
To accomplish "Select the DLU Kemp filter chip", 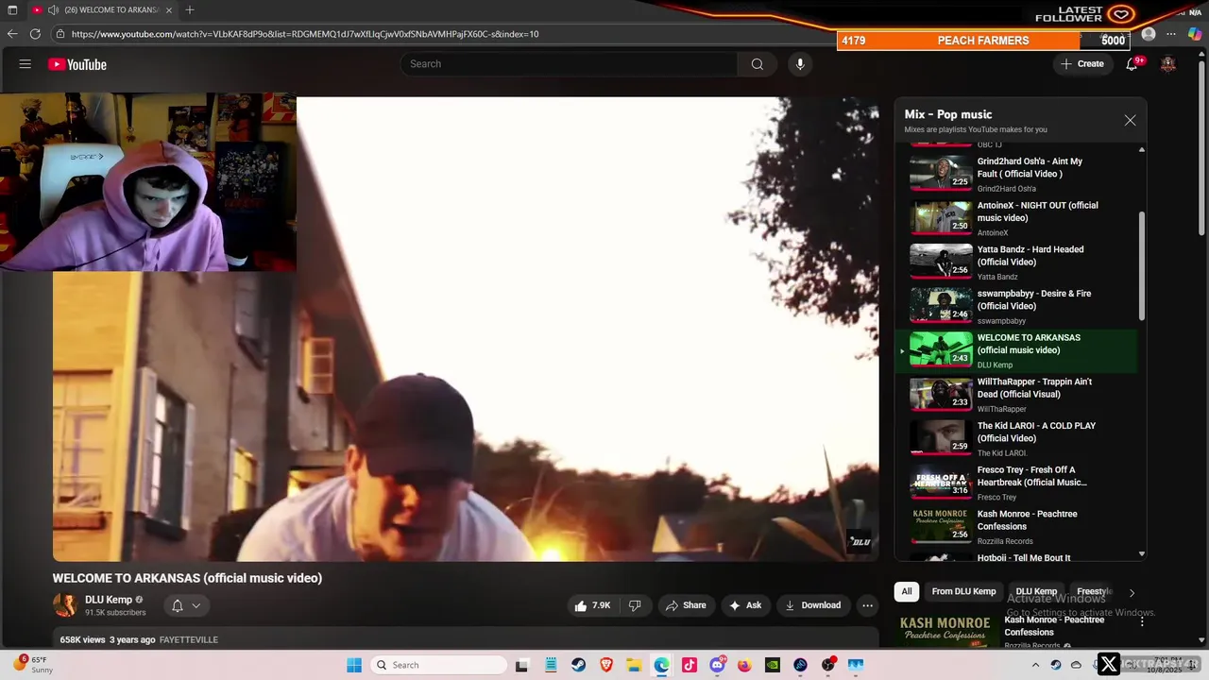I will (1036, 591).
